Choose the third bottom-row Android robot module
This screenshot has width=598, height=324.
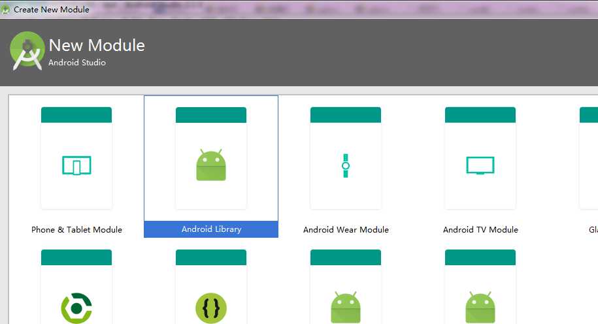click(x=346, y=307)
